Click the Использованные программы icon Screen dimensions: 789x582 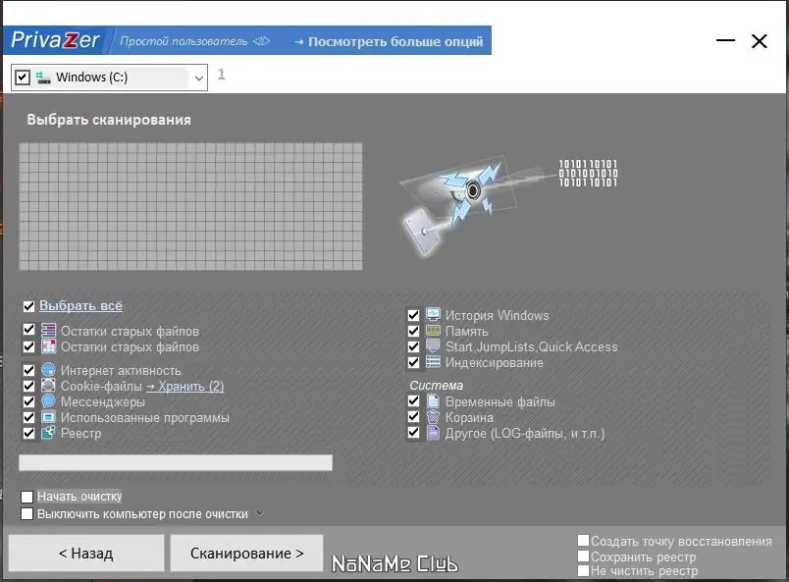click(x=48, y=417)
